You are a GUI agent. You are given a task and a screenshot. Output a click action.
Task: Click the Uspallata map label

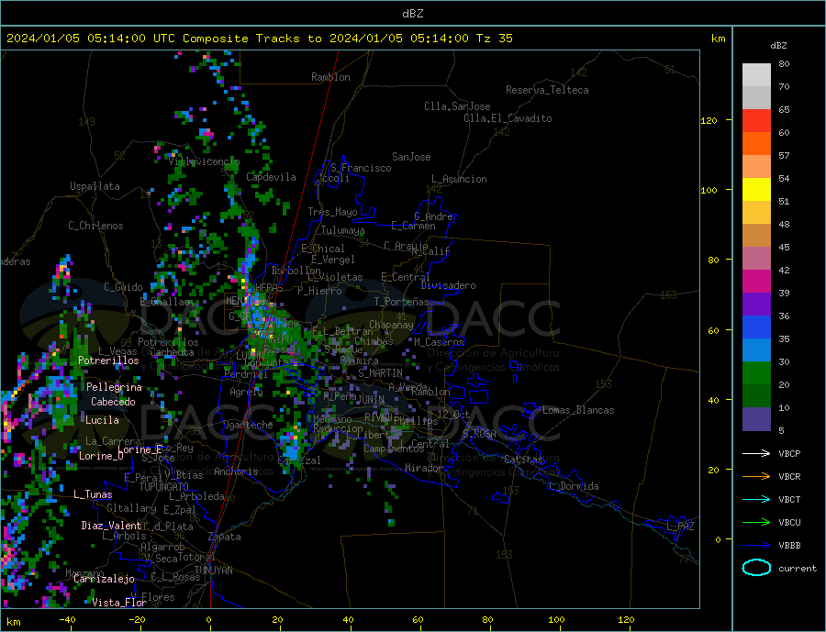click(x=95, y=186)
